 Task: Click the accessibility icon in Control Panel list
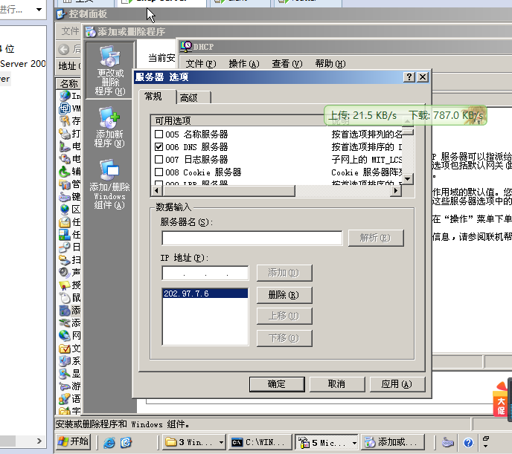click(x=65, y=171)
